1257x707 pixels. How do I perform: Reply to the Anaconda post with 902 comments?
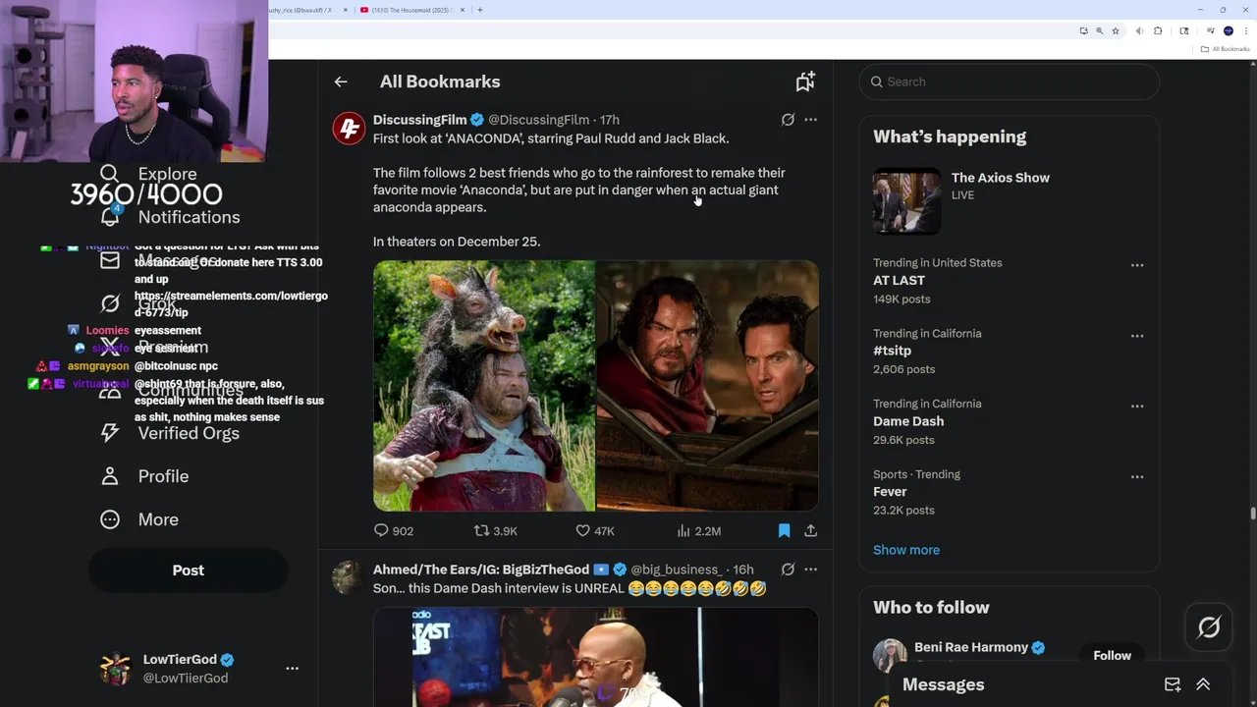coord(394,530)
